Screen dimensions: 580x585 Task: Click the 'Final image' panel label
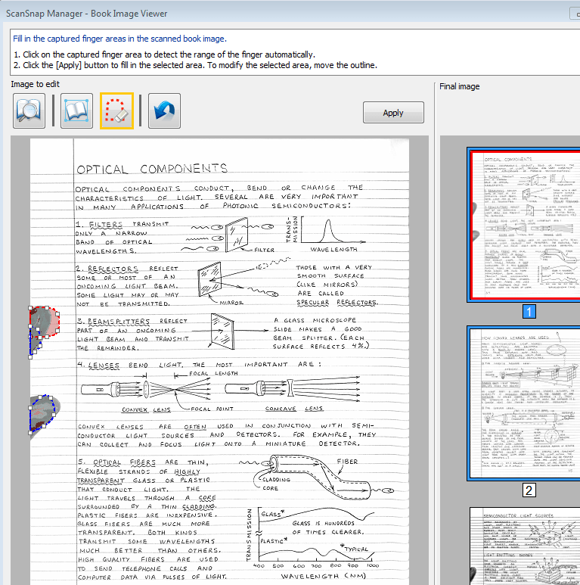459,86
